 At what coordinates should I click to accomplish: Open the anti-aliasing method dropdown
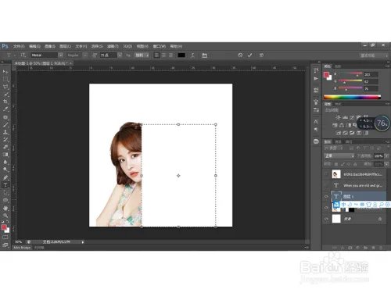[142, 55]
